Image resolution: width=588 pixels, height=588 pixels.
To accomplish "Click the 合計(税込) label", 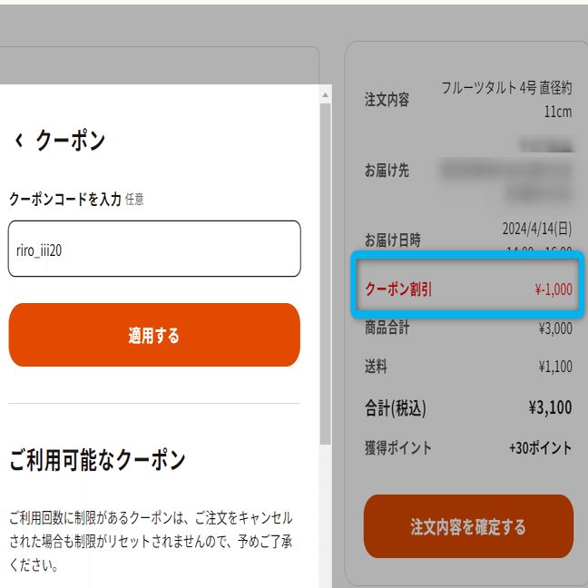I will [x=395, y=407].
